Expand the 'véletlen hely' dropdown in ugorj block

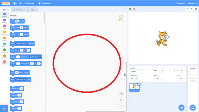click(x=21, y=44)
